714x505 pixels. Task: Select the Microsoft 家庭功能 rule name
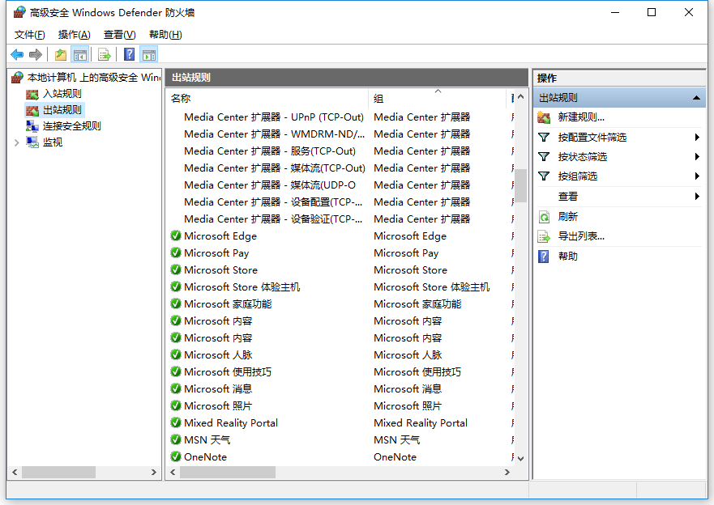(228, 303)
